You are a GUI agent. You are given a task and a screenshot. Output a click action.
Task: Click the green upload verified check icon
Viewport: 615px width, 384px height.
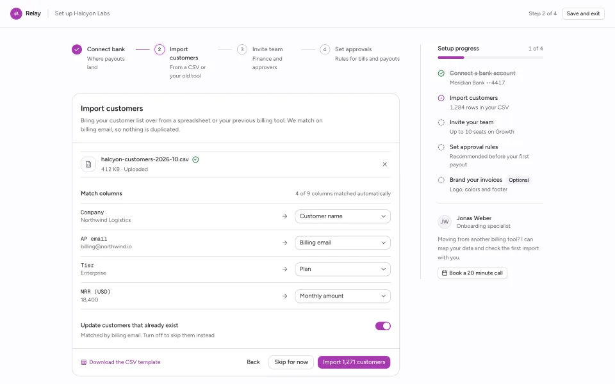coord(196,159)
